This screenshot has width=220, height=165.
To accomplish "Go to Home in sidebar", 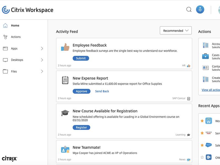I will (15, 26).
